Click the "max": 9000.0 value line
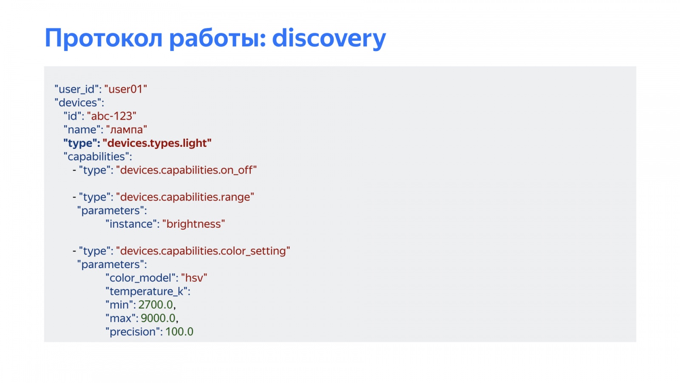 tap(142, 318)
